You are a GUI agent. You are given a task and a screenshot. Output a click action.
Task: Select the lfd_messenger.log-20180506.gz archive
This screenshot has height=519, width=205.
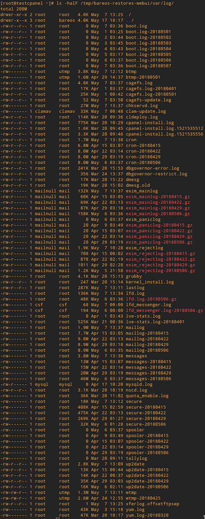point(164,311)
